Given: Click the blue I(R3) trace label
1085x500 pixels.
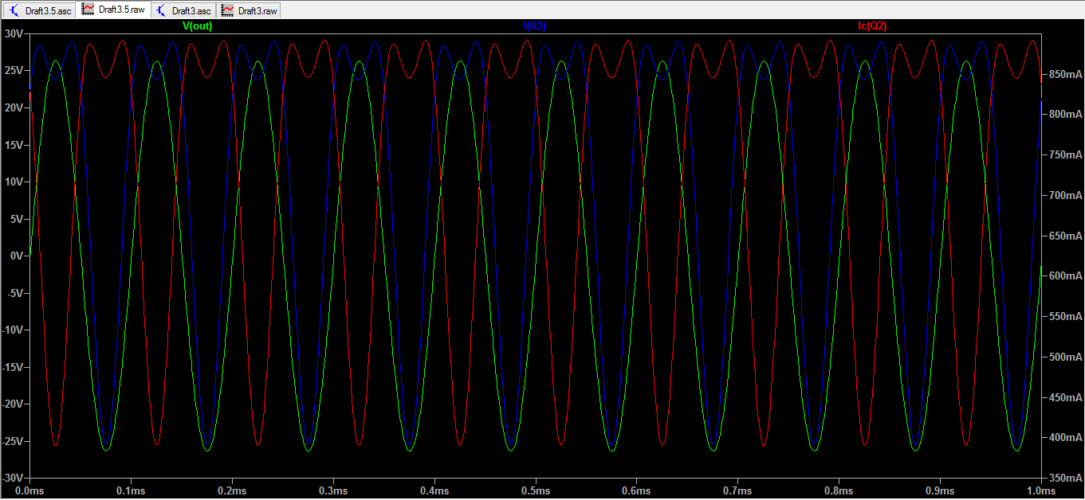Looking at the screenshot, I should [x=534, y=26].
